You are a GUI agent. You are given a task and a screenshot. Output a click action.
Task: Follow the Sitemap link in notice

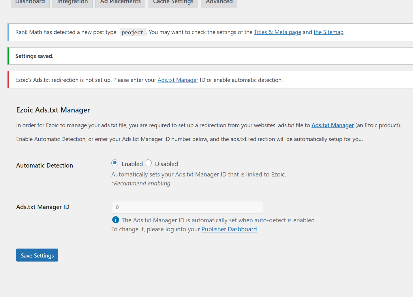(x=328, y=32)
